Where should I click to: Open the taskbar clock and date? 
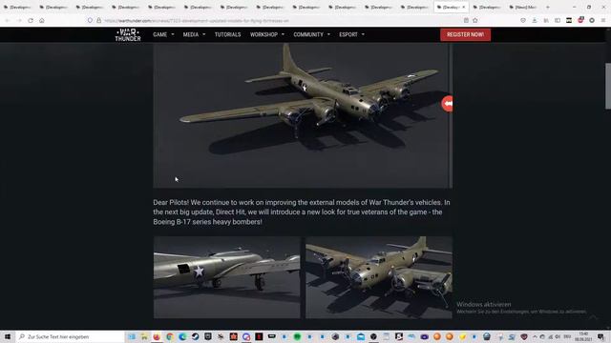583,336
